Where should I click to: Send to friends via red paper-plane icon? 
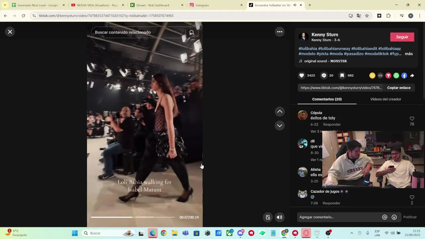(x=388, y=76)
